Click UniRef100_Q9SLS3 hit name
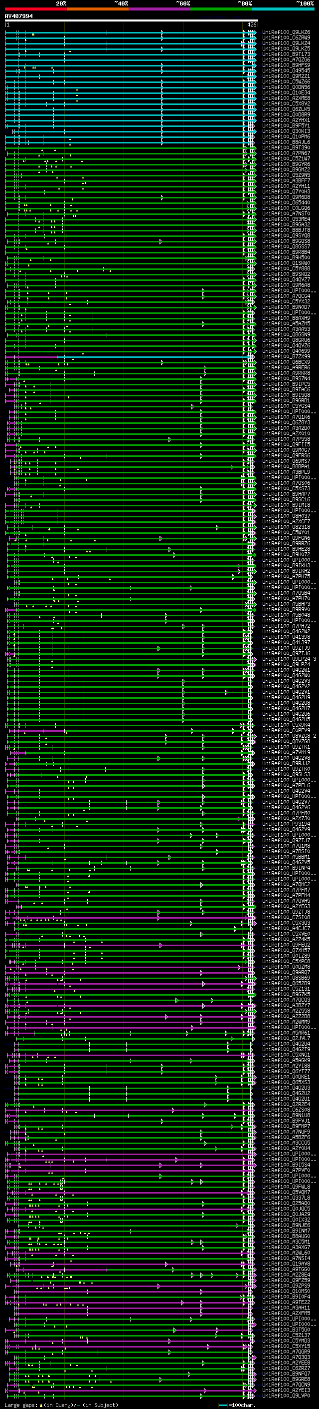 (x=286, y=774)
